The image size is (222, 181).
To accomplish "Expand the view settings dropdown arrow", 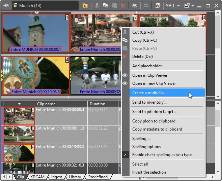I will pos(193,6).
